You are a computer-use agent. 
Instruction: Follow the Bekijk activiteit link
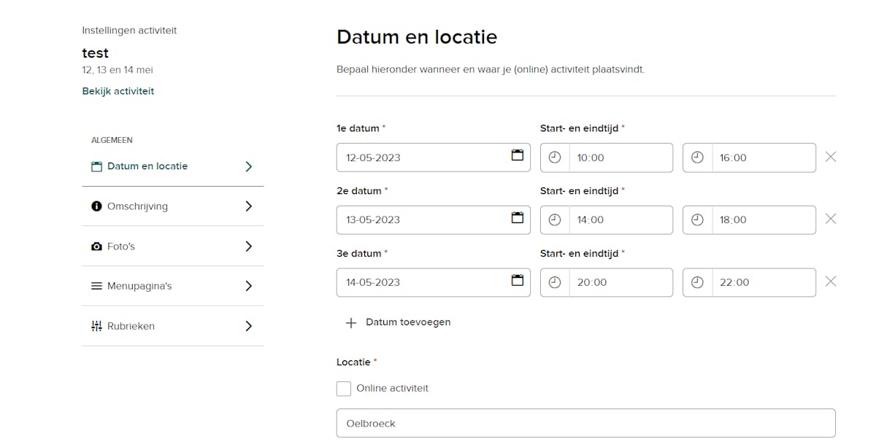[118, 91]
